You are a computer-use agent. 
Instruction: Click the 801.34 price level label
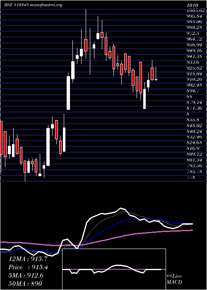coord(195,160)
